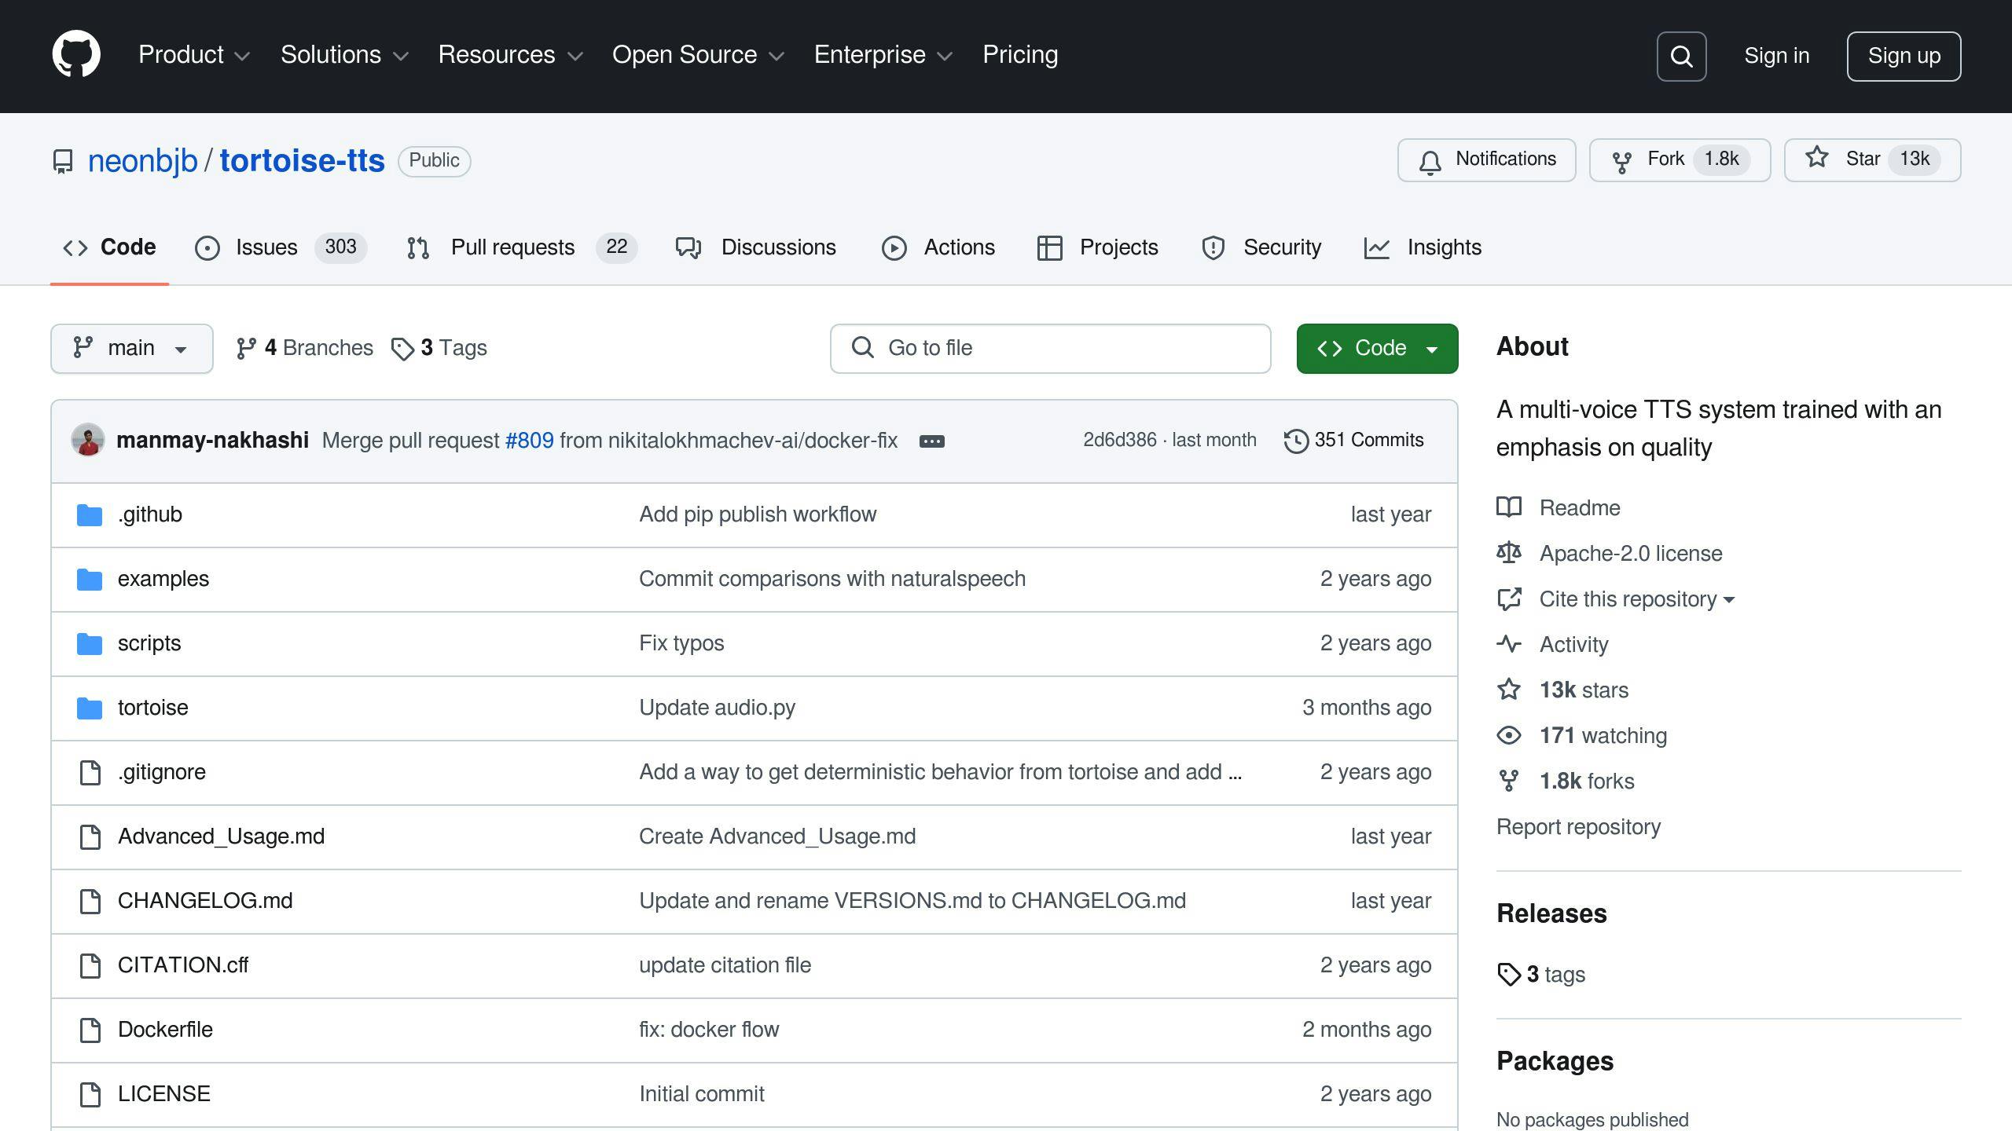
Task: Click Report repository
Action: coord(1578,827)
